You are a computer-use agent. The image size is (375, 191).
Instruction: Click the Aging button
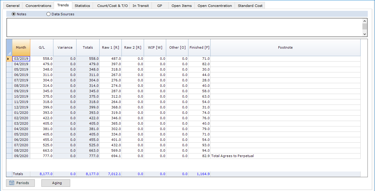click(x=55, y=183)
